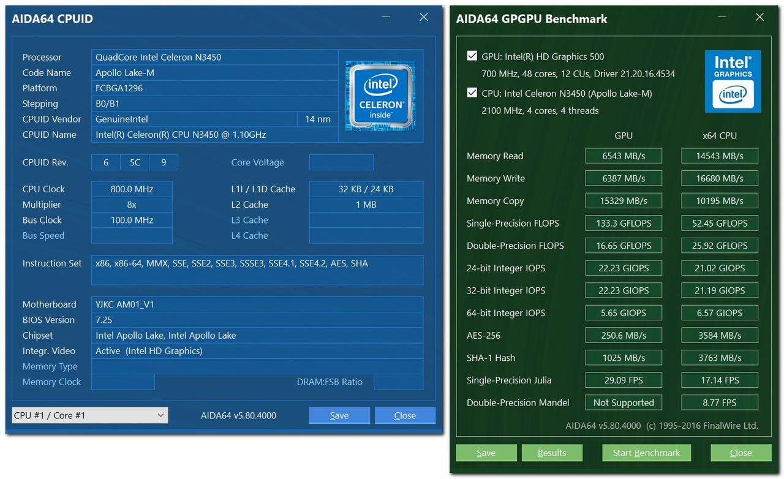This screenshot has height=479, width=784.
Task: Click the Bus Clock value 100.0 MHz
Action: click(x=132, y=220)
